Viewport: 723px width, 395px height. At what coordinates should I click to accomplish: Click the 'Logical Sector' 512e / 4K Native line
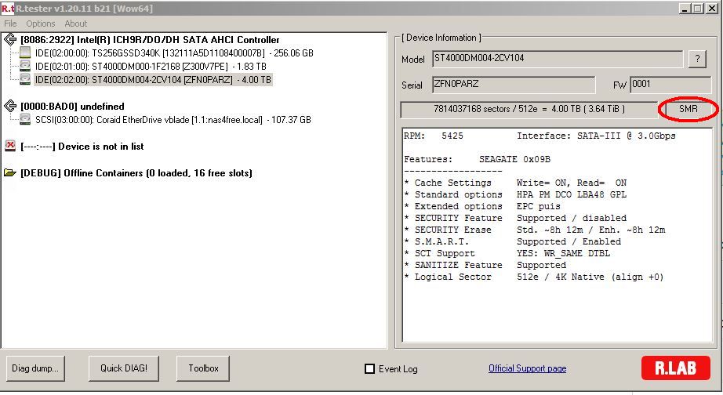coord(533,277)
